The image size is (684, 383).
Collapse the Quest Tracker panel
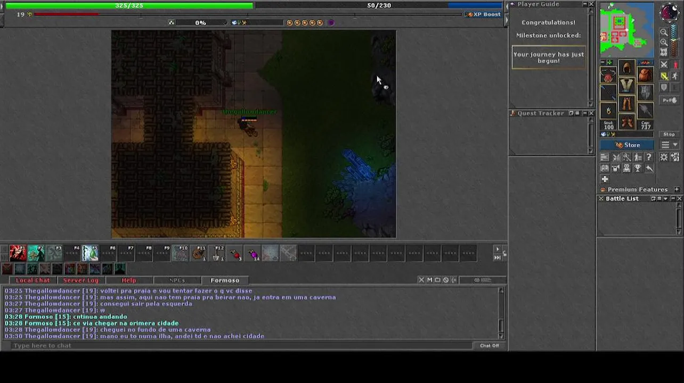coord(584,113)
